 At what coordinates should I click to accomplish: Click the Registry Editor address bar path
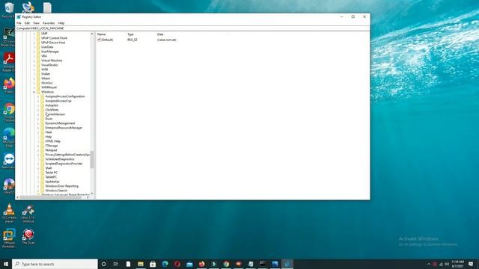tap(192, 28)
